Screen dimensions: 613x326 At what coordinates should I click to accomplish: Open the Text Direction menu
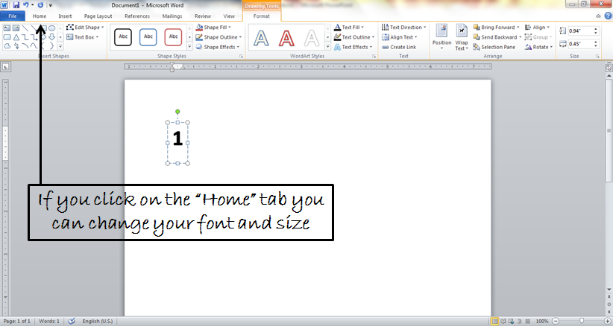click(x=404, y=28)
